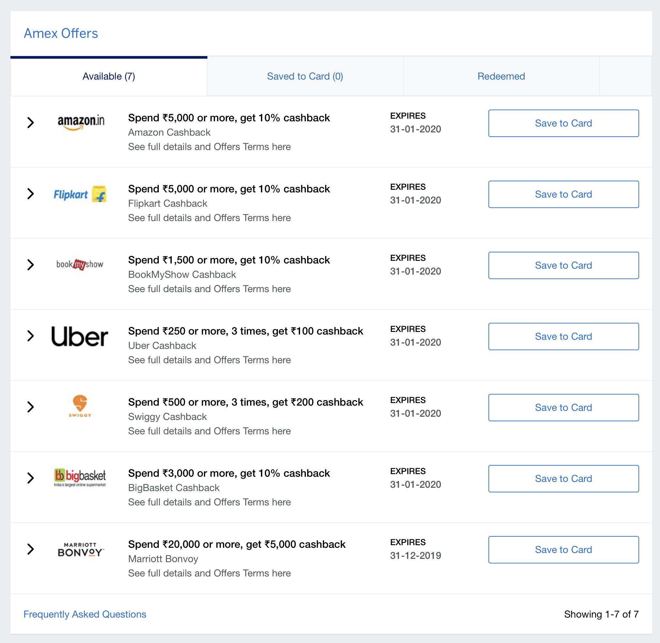Open the Redeemed tab

(501, 76)
